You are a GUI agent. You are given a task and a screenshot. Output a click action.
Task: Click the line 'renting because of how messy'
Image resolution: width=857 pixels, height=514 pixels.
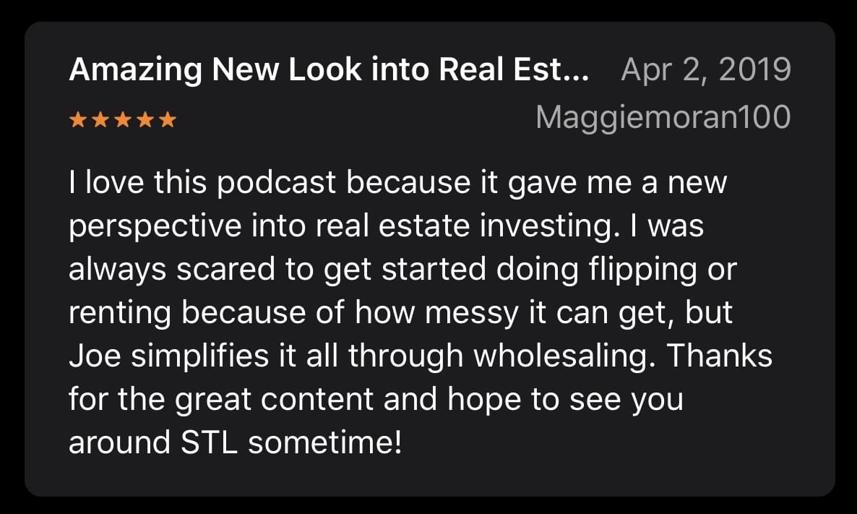[400, 313]
